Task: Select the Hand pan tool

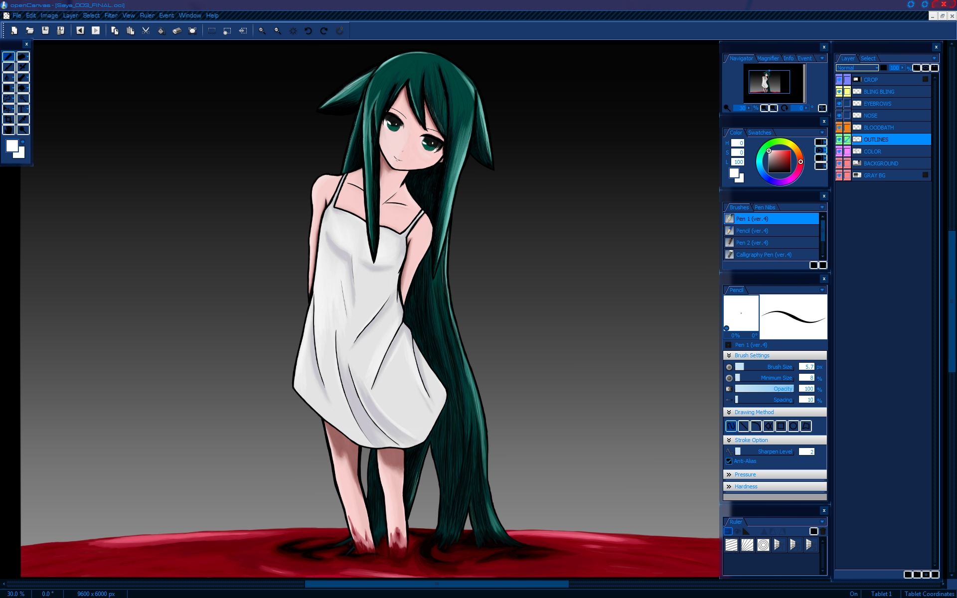Action: point(8,130)
